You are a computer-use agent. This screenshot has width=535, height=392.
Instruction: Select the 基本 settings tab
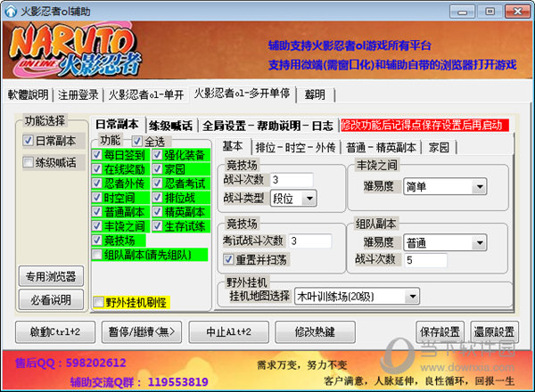(233, 146)
